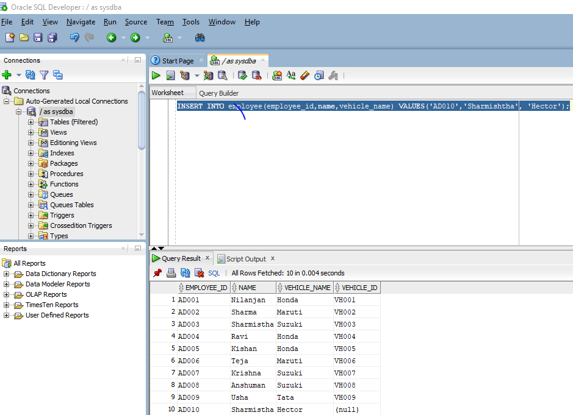Image resolution: width=573 pixels, height=415 pixels.
Task: Run the SQL statement with the green play icon
Action: (x=156, y=76)
